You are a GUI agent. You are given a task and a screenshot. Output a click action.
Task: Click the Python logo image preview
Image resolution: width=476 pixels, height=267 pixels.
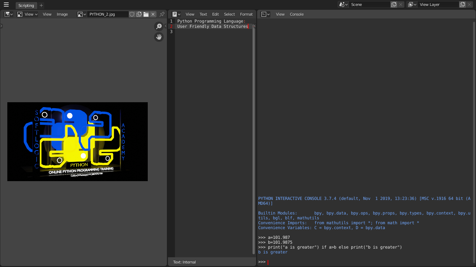click(77, 141)
